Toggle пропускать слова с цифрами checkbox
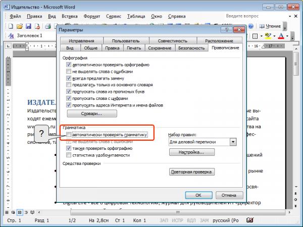Viewport: 303px width, 227px height. point(69,98)
